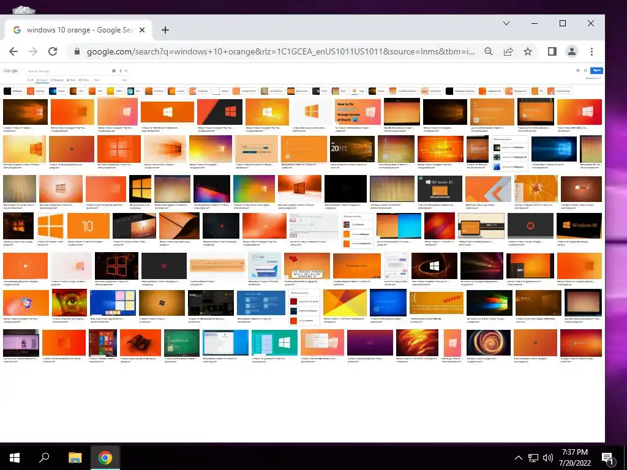Screen dimensions: 627x470
Task: Click the search magnifier in the Google box
Action: coord(126,71)
